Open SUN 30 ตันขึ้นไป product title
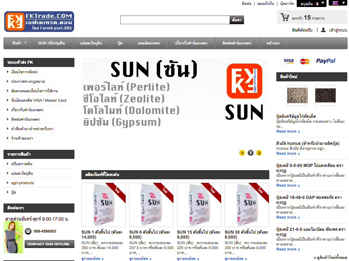 point(246,235)
